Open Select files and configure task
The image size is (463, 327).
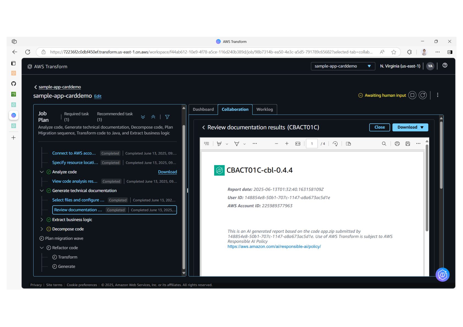(x=78, y=200)
